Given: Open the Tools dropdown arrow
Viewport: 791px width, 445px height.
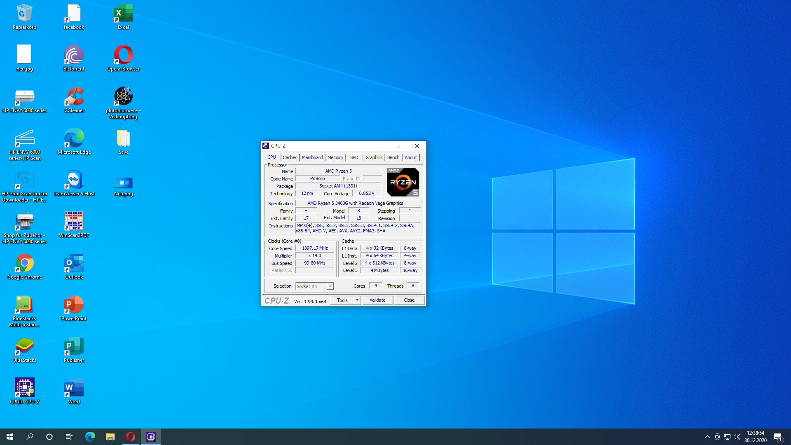Looking at the screenshot, I should (x=357, y=300).
